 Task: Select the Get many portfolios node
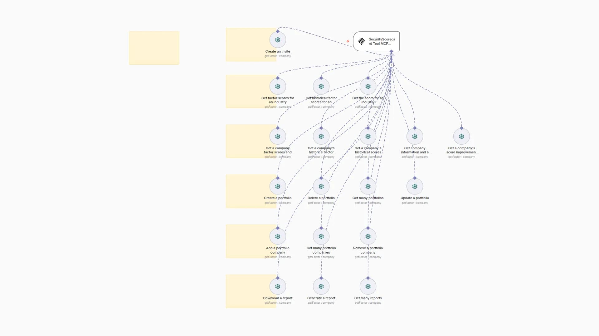pyautogui.click(x=368, y=186)
